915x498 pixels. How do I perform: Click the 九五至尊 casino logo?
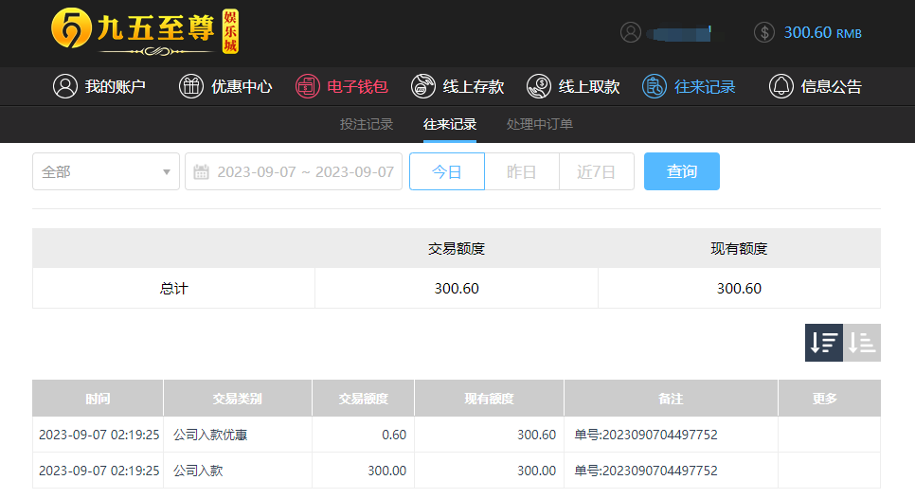pyautogui.click(x=145, y=32)
